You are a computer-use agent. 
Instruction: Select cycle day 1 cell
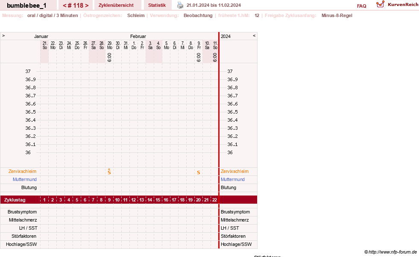[x=44, y=200]
